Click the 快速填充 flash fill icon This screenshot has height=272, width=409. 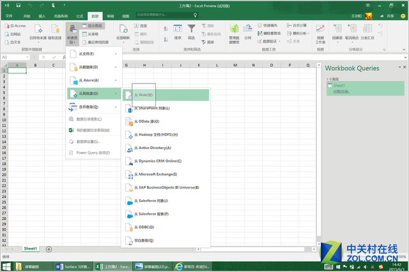260,25
